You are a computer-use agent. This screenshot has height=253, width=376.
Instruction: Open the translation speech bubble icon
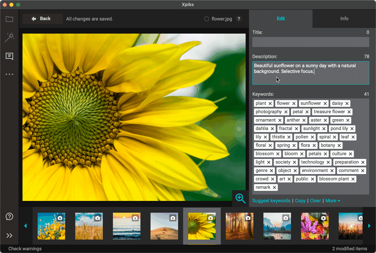point(9,56)
